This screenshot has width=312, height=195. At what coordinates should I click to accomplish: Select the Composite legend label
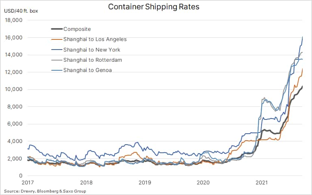click(x=77, y=29)
